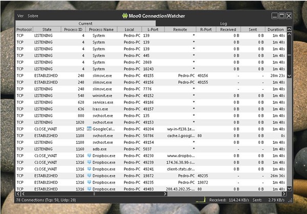307x214 pixels.
Task: Click Dropbox icon in port 49230 row
Action: (x=89, y=156)
